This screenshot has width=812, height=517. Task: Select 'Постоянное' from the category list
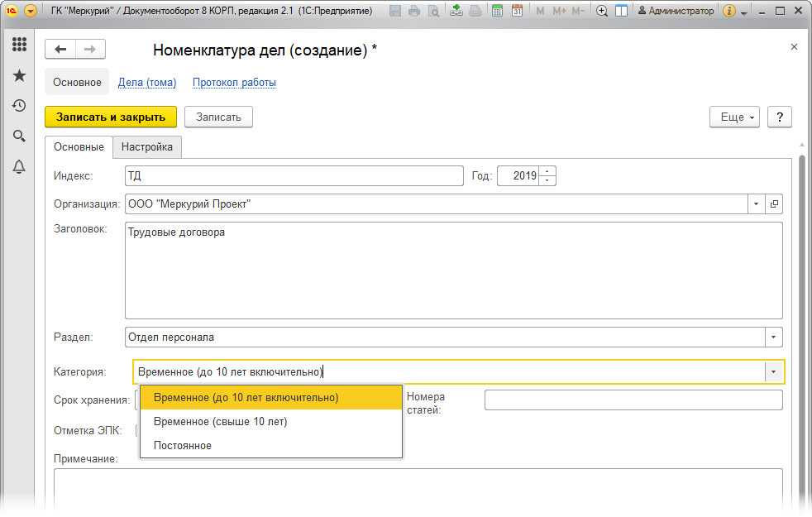(183, 446)
